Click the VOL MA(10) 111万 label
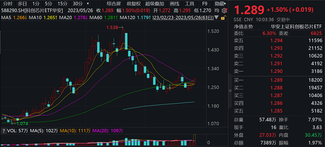Viewport: 325px width, 147px height. click(75, 131)
